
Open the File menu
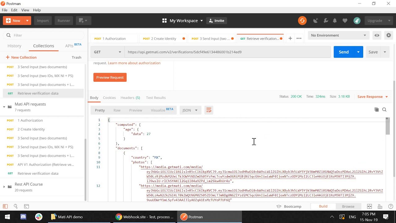5,10
